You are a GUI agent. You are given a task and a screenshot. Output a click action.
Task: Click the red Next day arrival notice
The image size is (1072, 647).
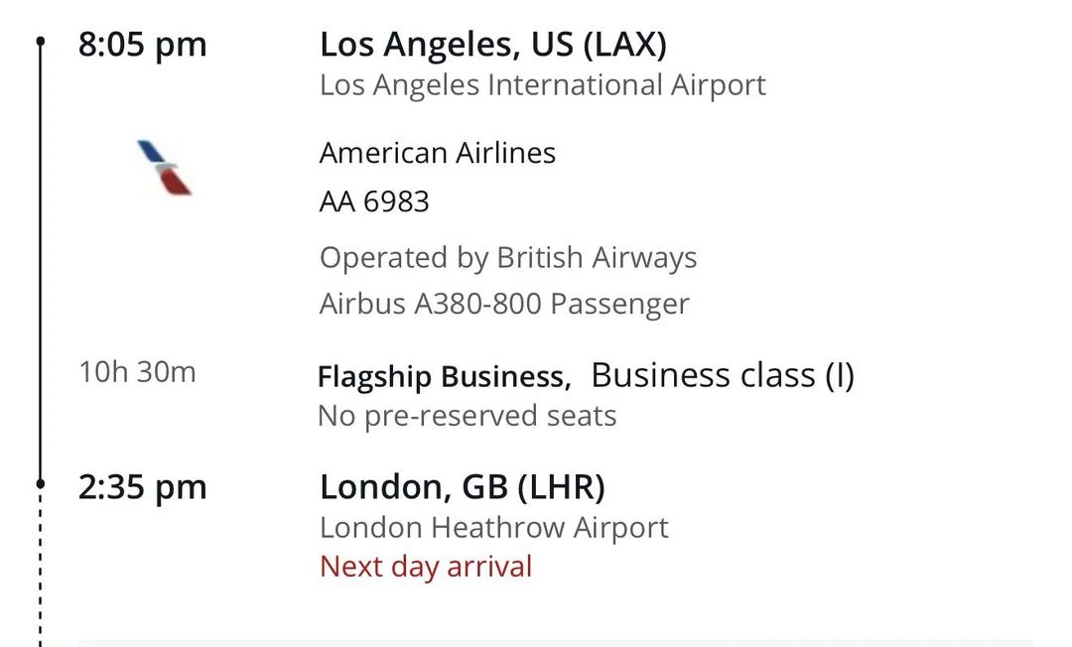pos(425,568)
